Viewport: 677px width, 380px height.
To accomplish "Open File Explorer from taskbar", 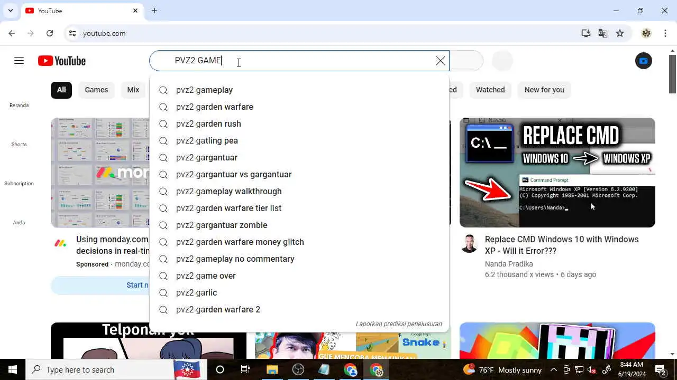I will (271, 369).
